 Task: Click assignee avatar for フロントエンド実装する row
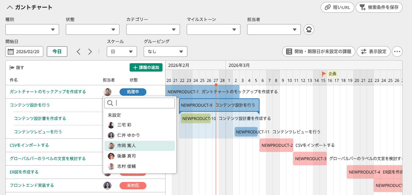click(107, 185)
